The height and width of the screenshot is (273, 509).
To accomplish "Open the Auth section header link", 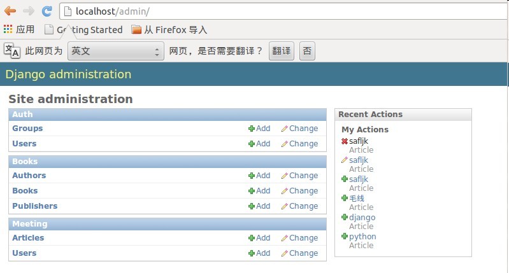I will 22,115.
